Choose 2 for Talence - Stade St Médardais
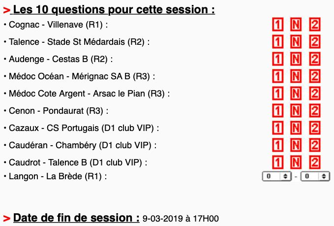334x226 pixels. (315, 42)
